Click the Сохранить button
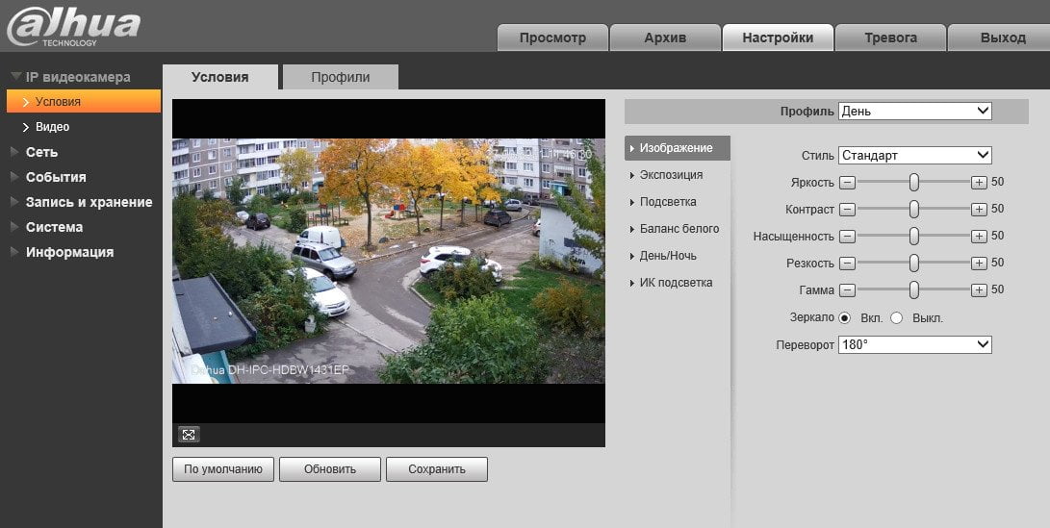 pyautogui.click(x=437, y=469)
